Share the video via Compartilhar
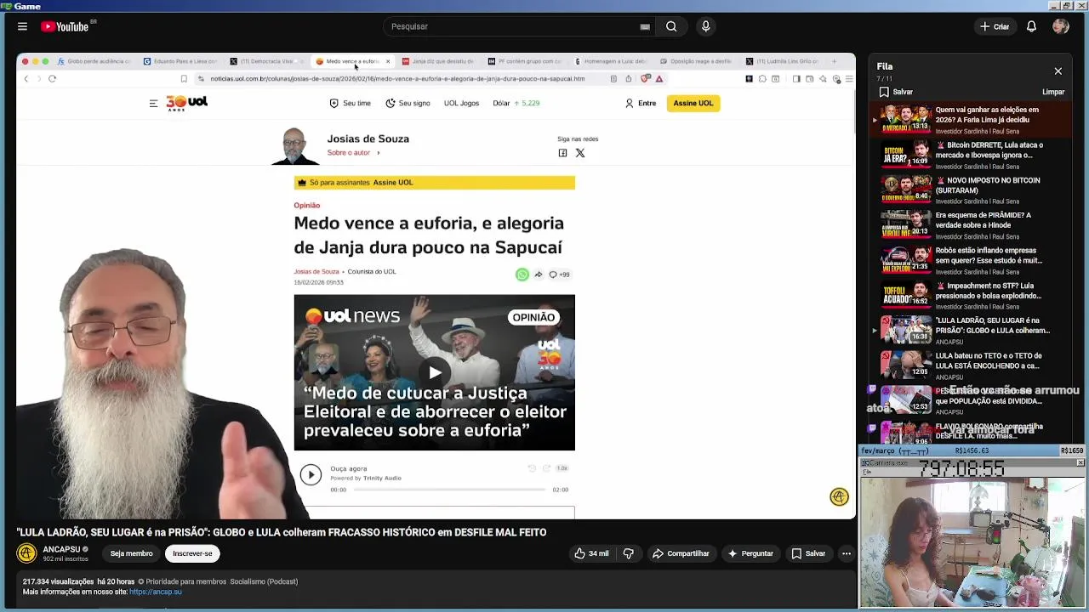 pos(681,553)
